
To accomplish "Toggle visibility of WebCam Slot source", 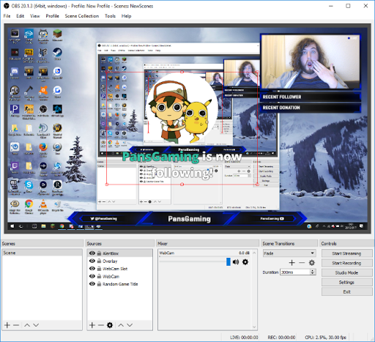I will click(92, 269).
